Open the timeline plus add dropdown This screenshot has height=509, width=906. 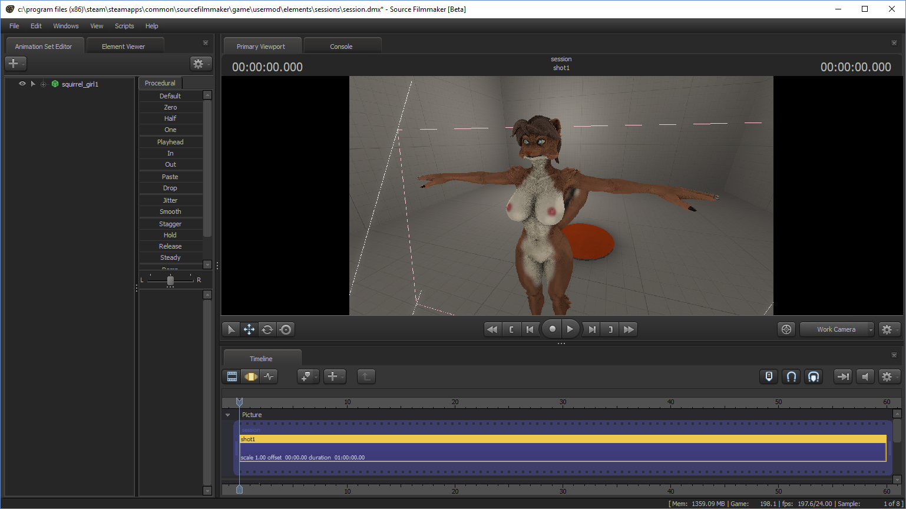tap(335, 376)
